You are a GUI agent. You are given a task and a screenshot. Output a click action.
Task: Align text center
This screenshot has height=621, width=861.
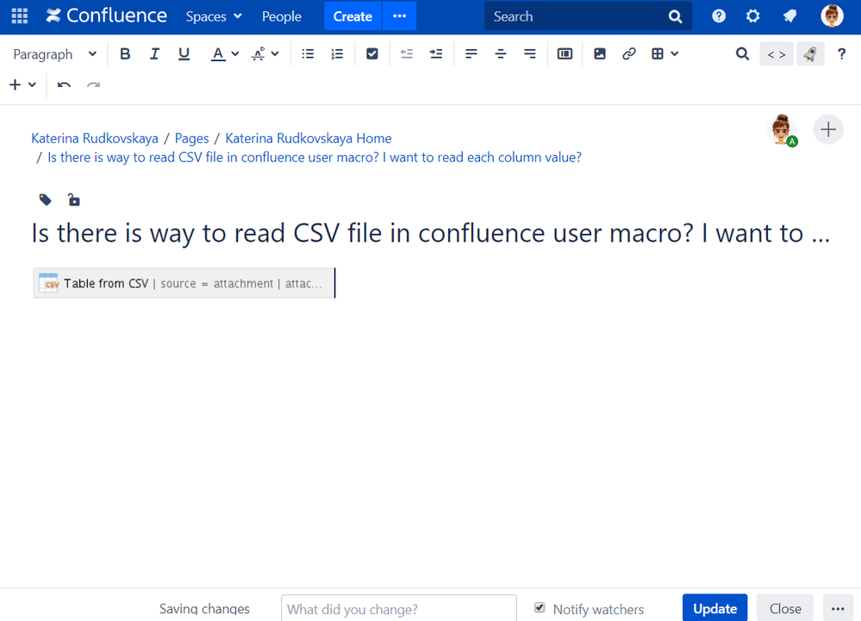click(x=500, y=53)
